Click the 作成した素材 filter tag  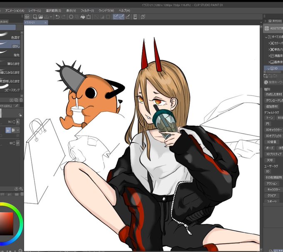coord(273,95)
